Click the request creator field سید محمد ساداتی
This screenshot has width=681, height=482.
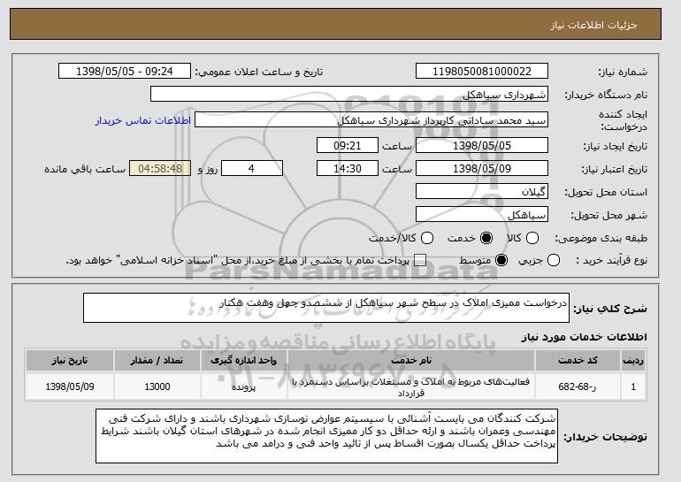(371, 120)
